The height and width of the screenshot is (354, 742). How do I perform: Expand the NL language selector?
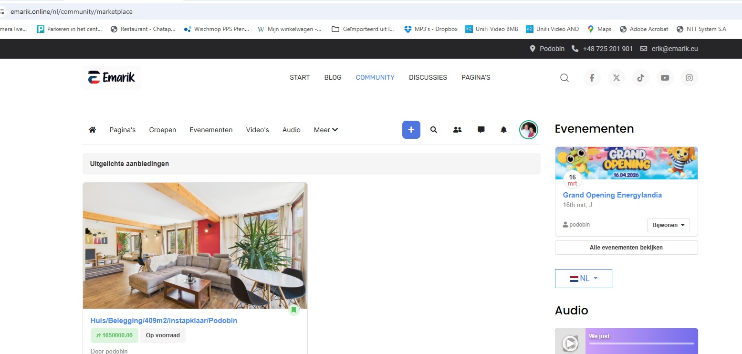[x=583, y=279]
